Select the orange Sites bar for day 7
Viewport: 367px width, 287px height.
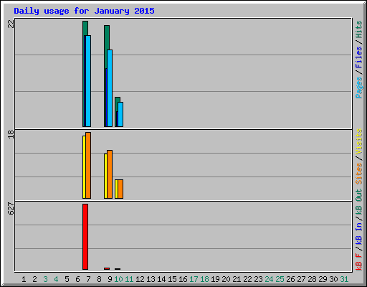pos(88,165)
